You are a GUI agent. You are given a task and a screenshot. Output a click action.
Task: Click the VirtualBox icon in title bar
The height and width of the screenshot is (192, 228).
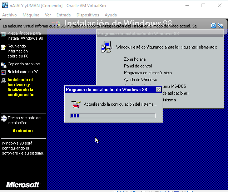click(5, 5)
